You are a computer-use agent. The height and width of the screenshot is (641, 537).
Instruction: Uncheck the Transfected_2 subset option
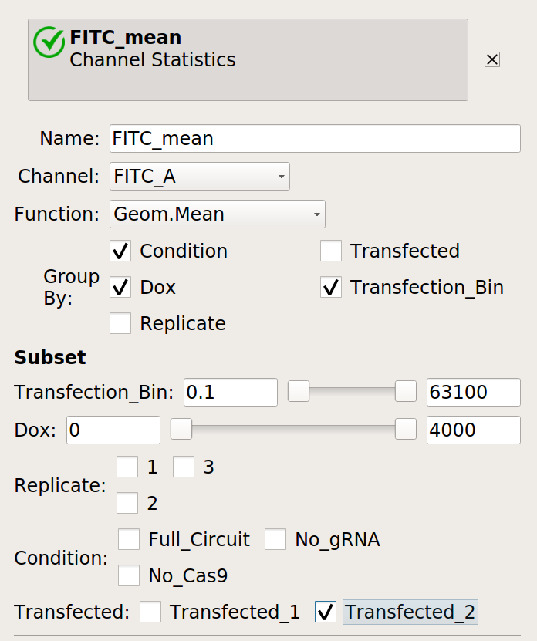pos(326,612)
